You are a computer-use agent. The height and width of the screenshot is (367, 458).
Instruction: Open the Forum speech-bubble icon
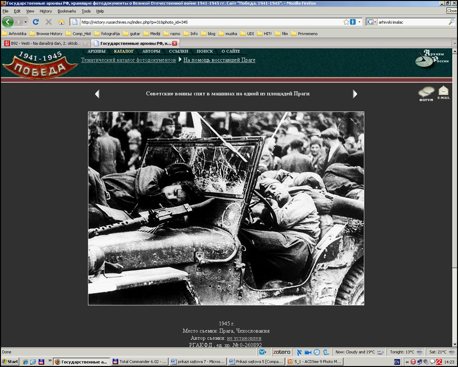[x=426, y=93]
